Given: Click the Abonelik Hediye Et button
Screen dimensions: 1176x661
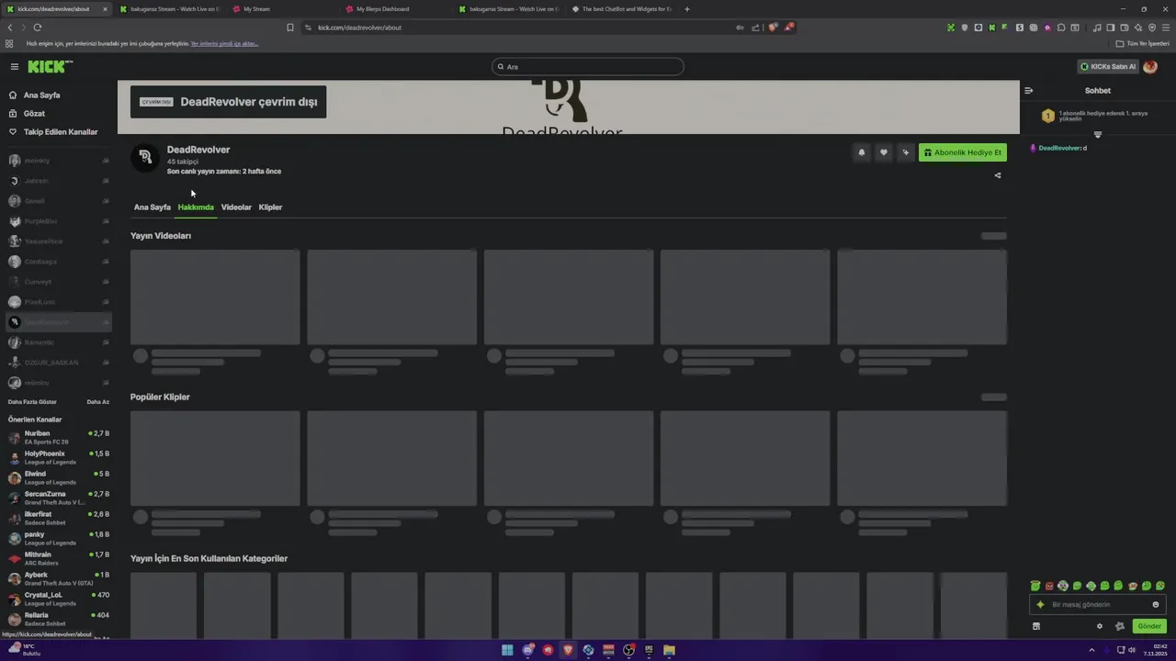Looking at the screenshot, I should click(x=963, y=152).
